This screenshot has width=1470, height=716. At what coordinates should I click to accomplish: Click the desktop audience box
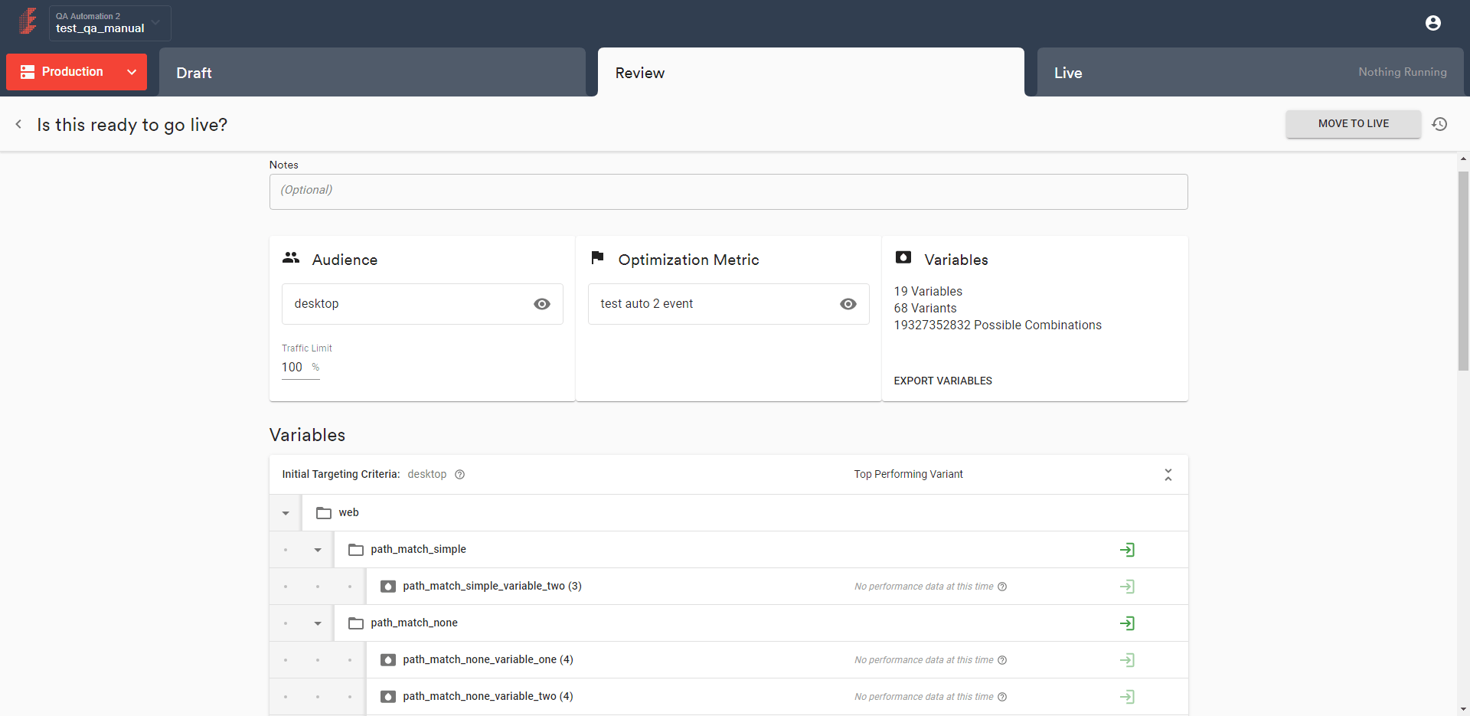422,304
